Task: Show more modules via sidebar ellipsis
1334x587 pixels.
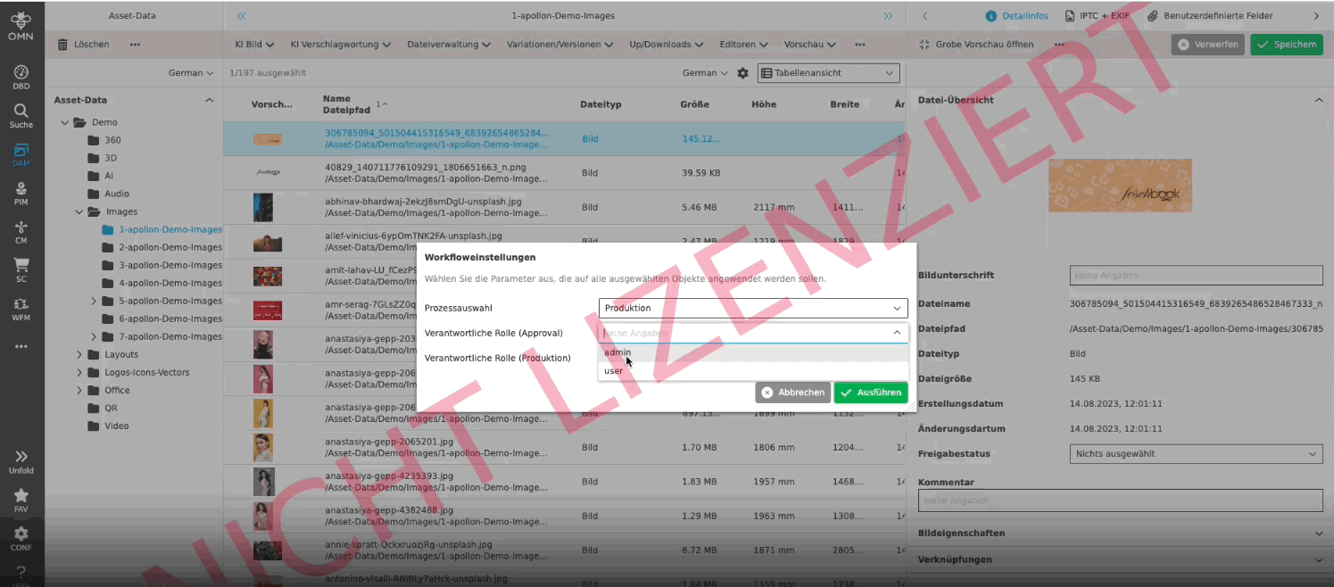Action: 21,346
